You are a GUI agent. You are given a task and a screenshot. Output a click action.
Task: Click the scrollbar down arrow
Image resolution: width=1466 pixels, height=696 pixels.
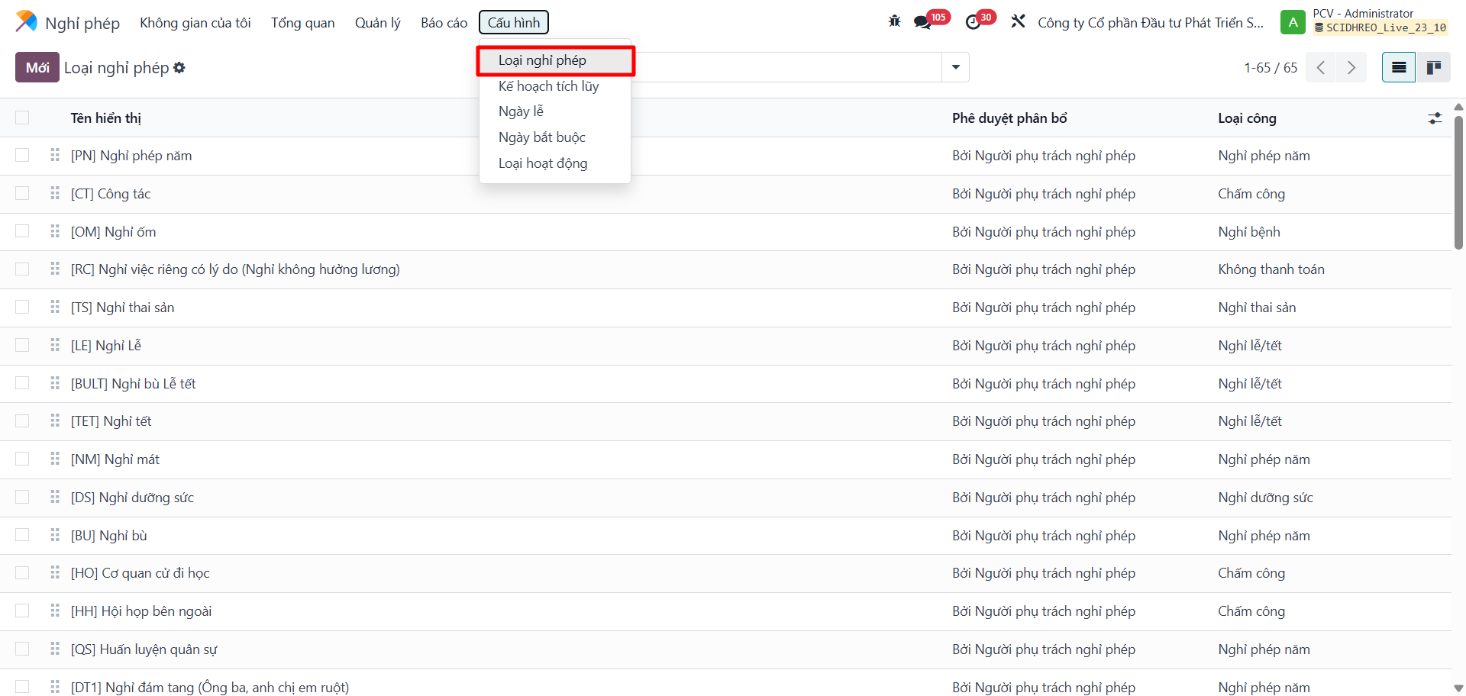click(x=1458, y=688)
